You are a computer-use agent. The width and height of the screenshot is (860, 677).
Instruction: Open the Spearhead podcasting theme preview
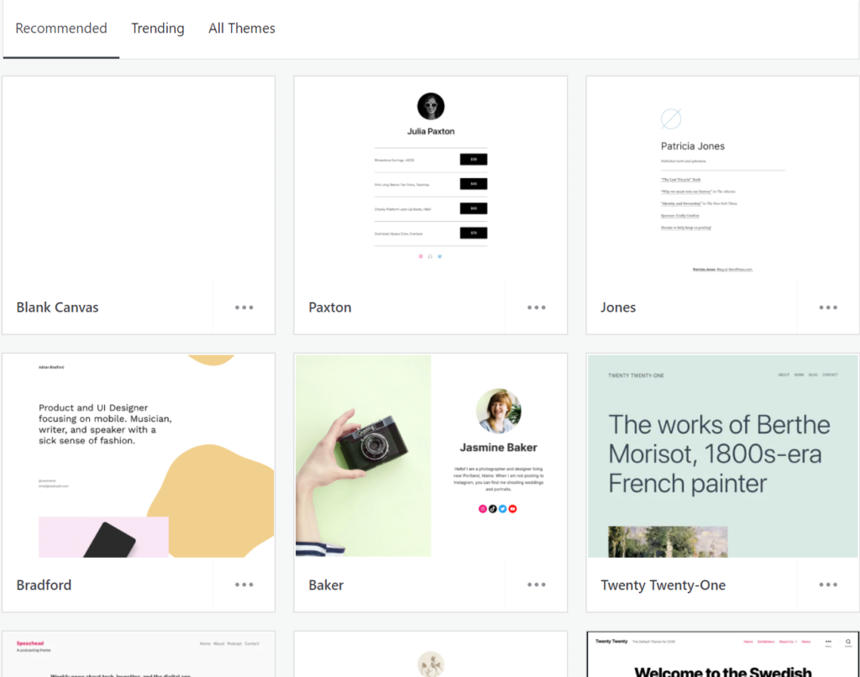[139, 654]
